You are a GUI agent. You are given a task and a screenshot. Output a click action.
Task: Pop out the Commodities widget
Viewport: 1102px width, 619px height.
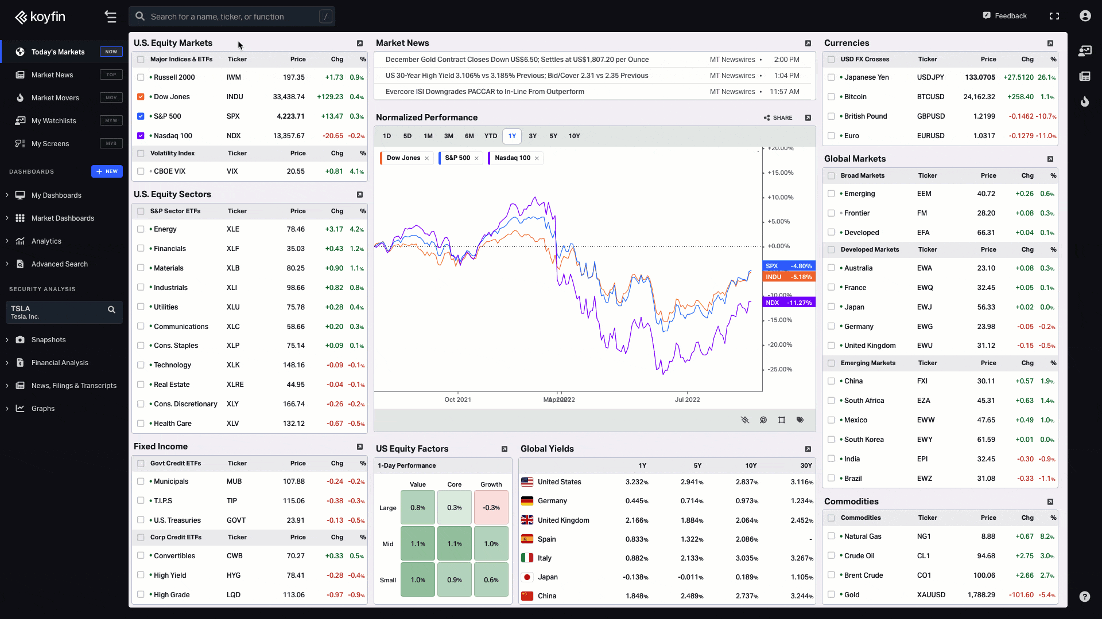point(1050,502)
